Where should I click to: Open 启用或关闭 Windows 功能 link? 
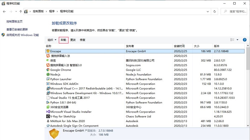(23, 35)
